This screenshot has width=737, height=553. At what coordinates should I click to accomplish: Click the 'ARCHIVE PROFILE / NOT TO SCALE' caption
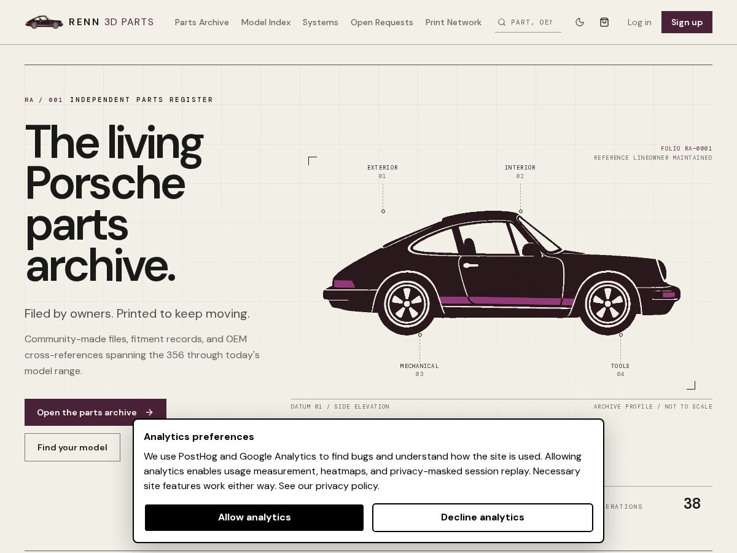coord(653,407)
